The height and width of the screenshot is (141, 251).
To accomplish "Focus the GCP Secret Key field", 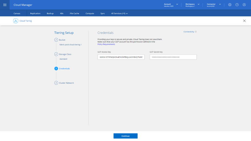I will 173,57.
